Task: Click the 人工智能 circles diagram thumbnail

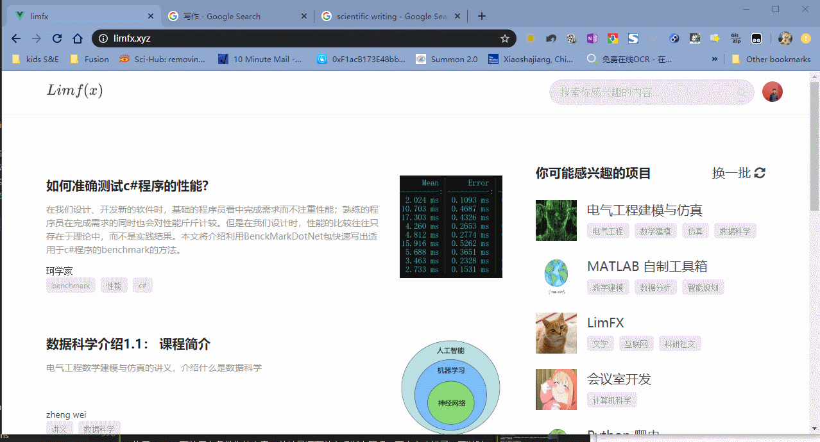Action: [x=451, y=387]
